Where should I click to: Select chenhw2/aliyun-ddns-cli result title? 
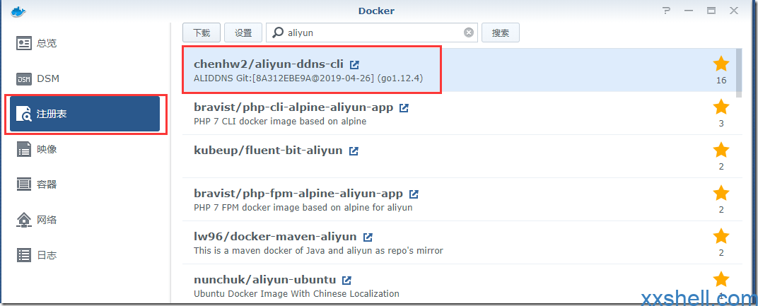[x=268, y=64]
